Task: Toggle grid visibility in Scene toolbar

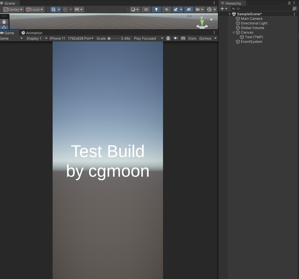Action: tap(53, 9)
